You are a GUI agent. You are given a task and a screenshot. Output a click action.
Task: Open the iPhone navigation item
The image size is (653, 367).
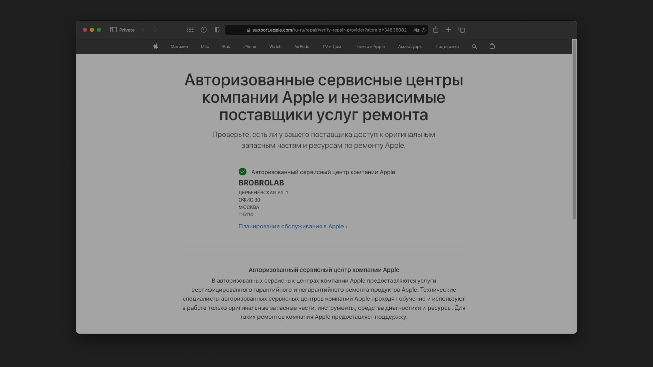point(250,47)
